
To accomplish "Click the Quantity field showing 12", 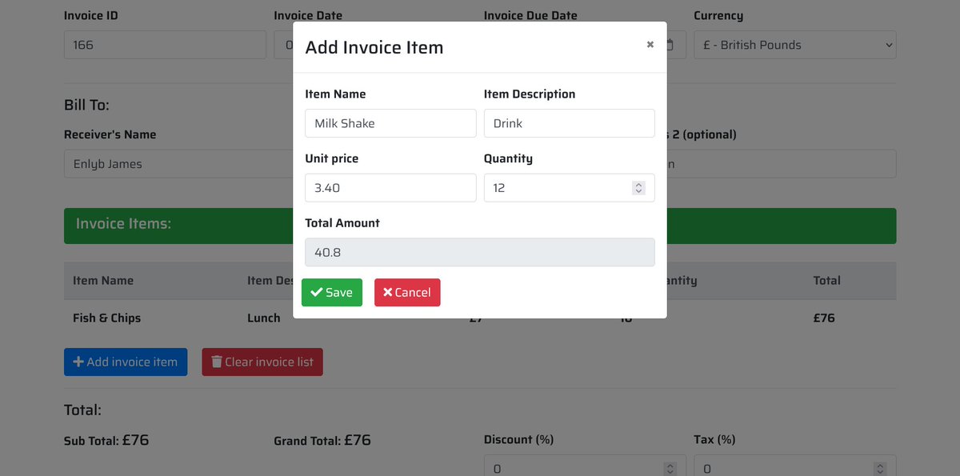I will tap(570, 188).
